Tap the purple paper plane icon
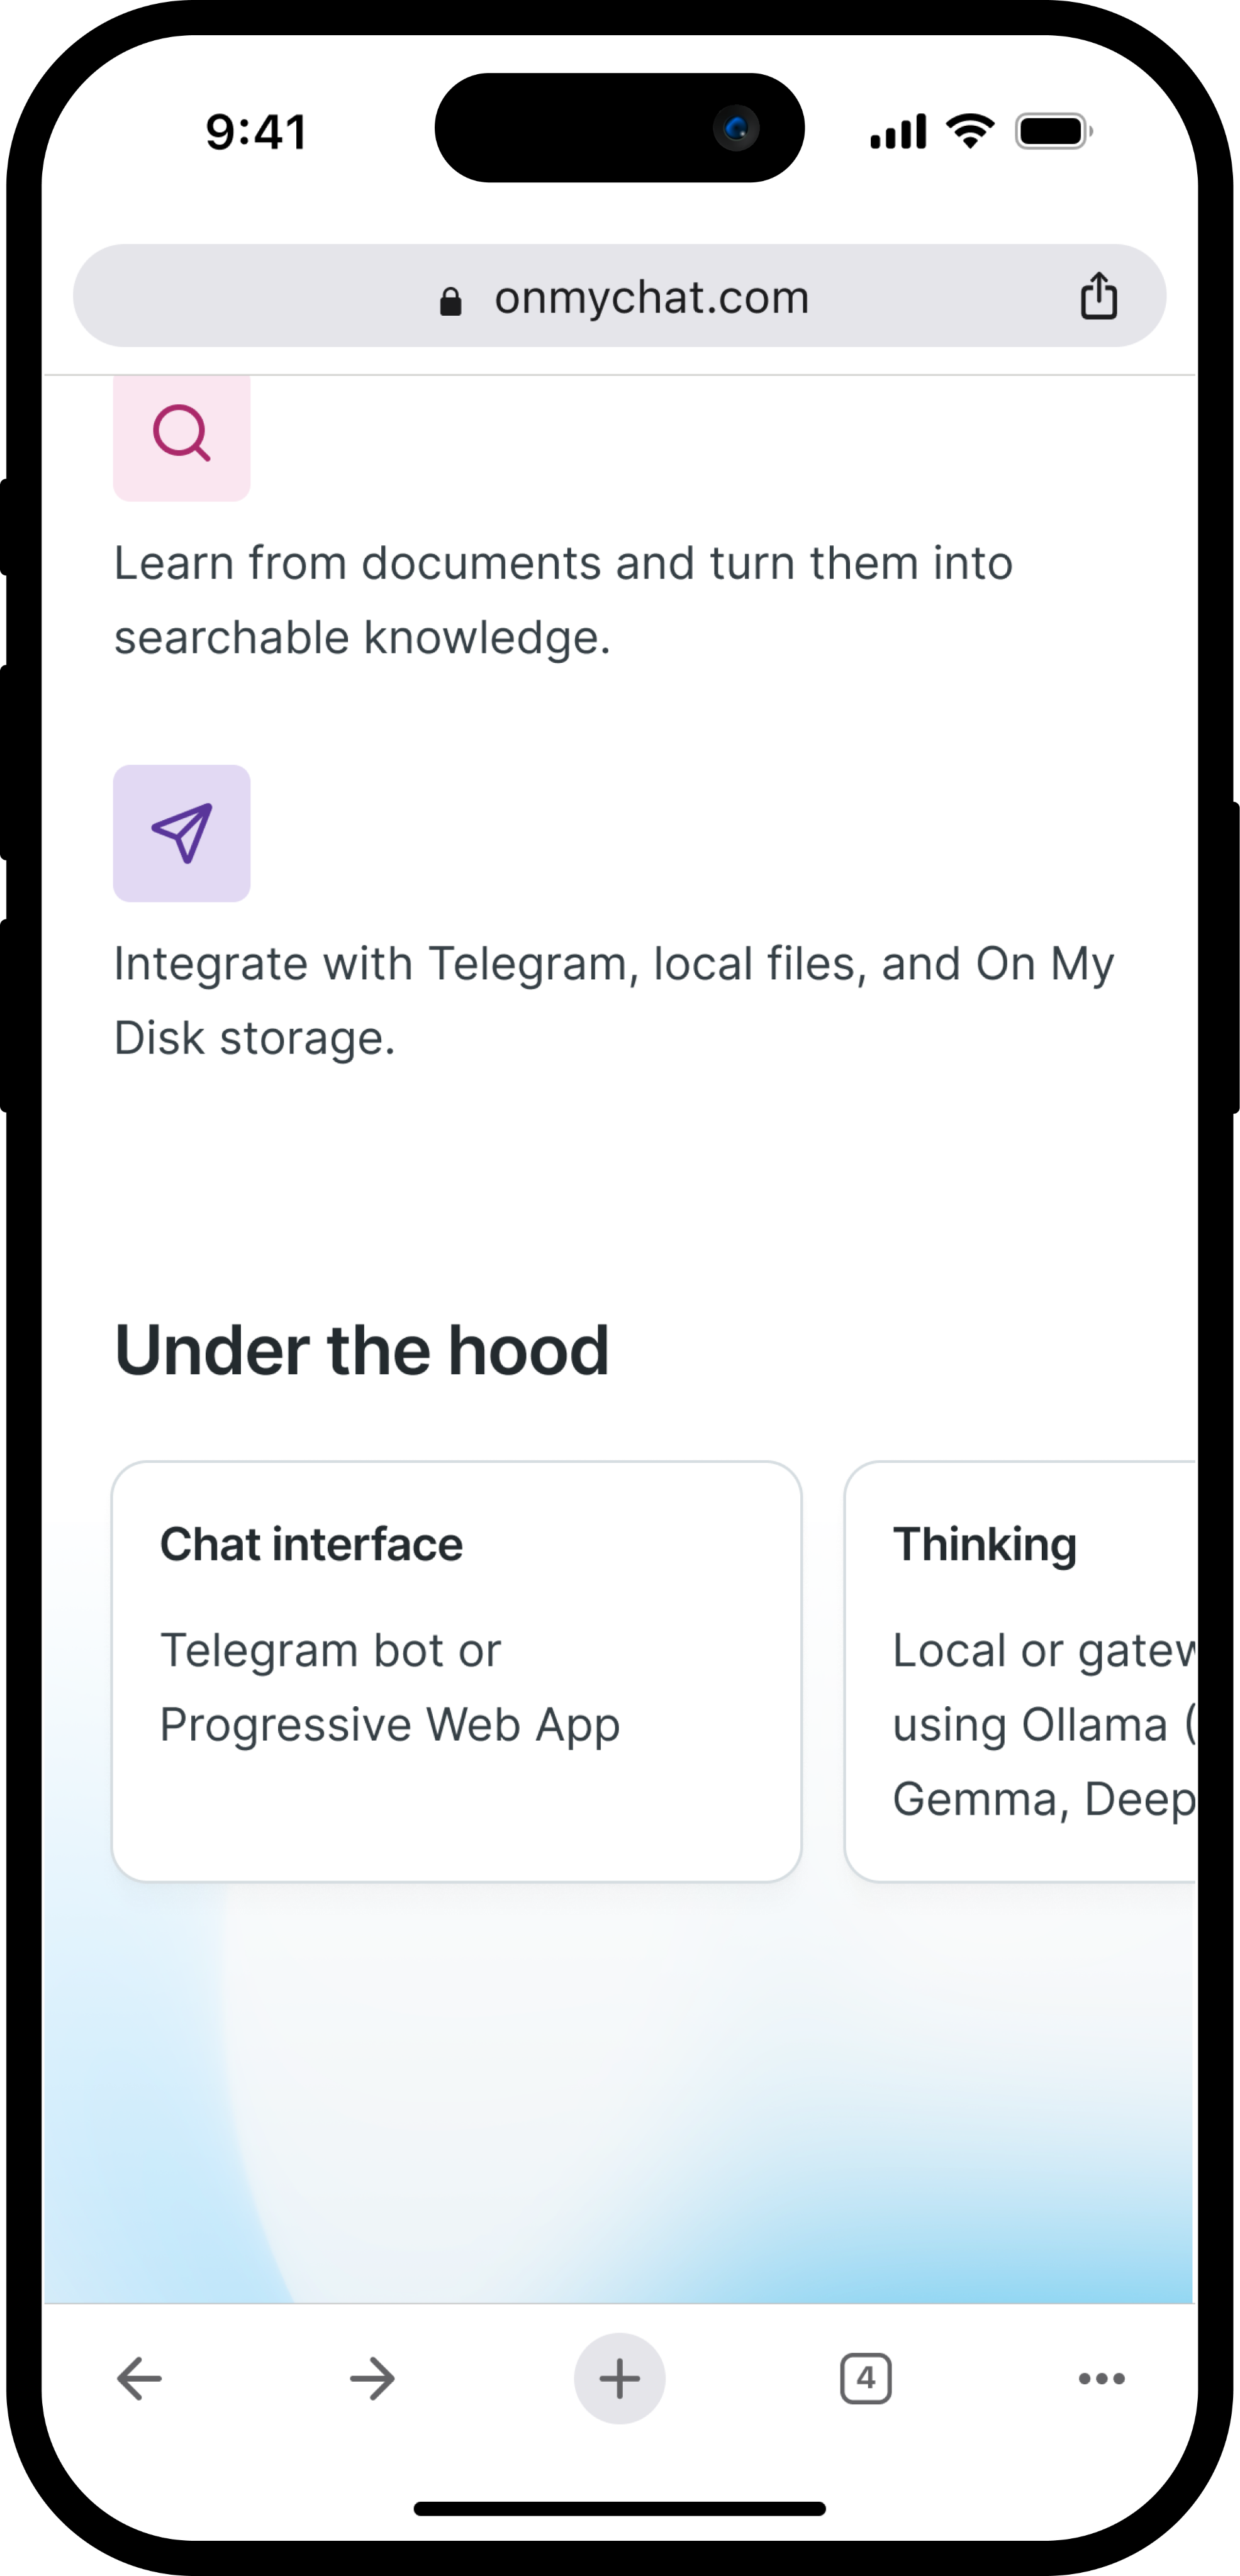The height and width of the screenshot is (2576, 1240). click(182, 833)
